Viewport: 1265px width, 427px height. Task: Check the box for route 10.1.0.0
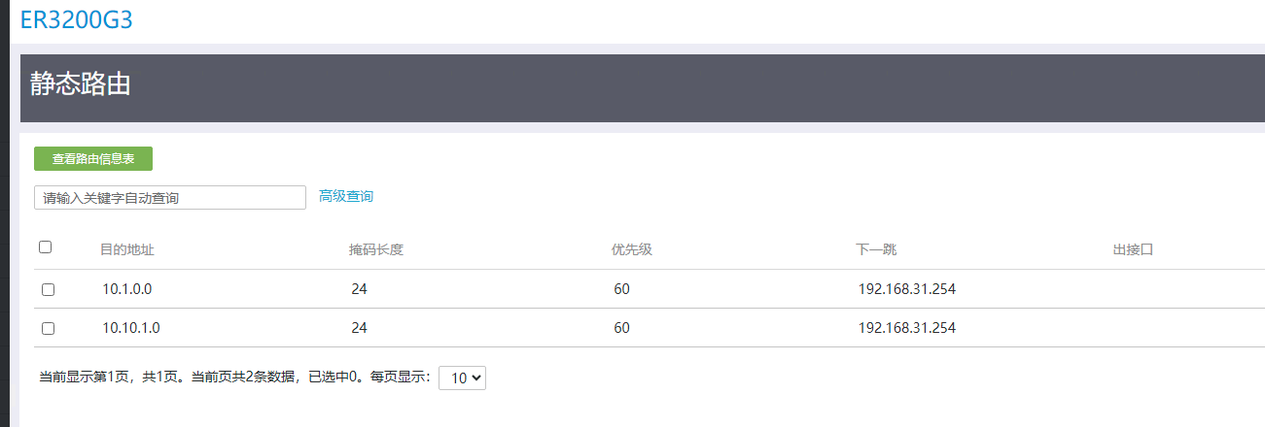[x=48, y=289]
